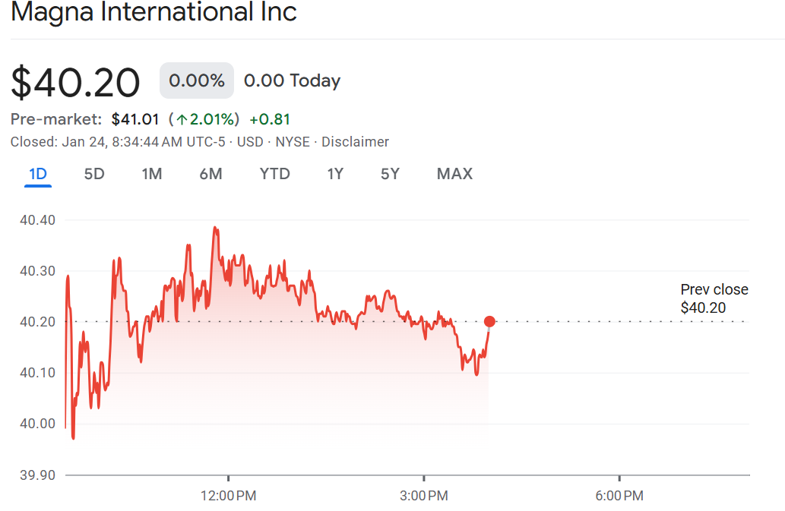This screenshot has height=511, width=785.
Task: Open the Disclaimer link
Action: click(x=355, y=142)
